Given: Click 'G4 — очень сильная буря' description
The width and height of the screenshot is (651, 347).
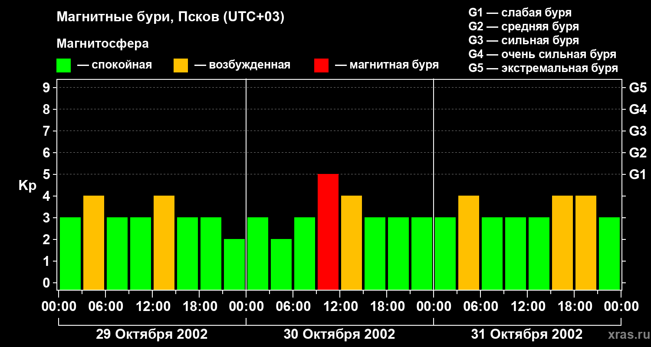Looking at the screenshot, I should [x=542, y=54].
